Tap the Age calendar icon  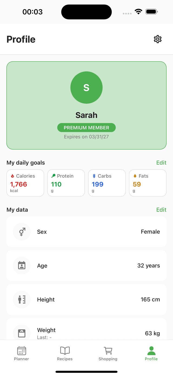point(22,266)
